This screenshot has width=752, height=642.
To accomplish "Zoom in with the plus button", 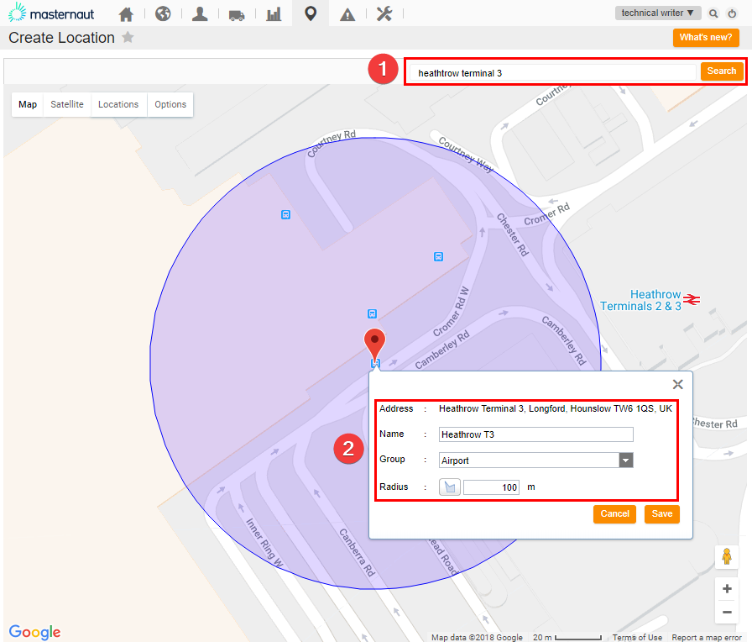I will 727,589.
